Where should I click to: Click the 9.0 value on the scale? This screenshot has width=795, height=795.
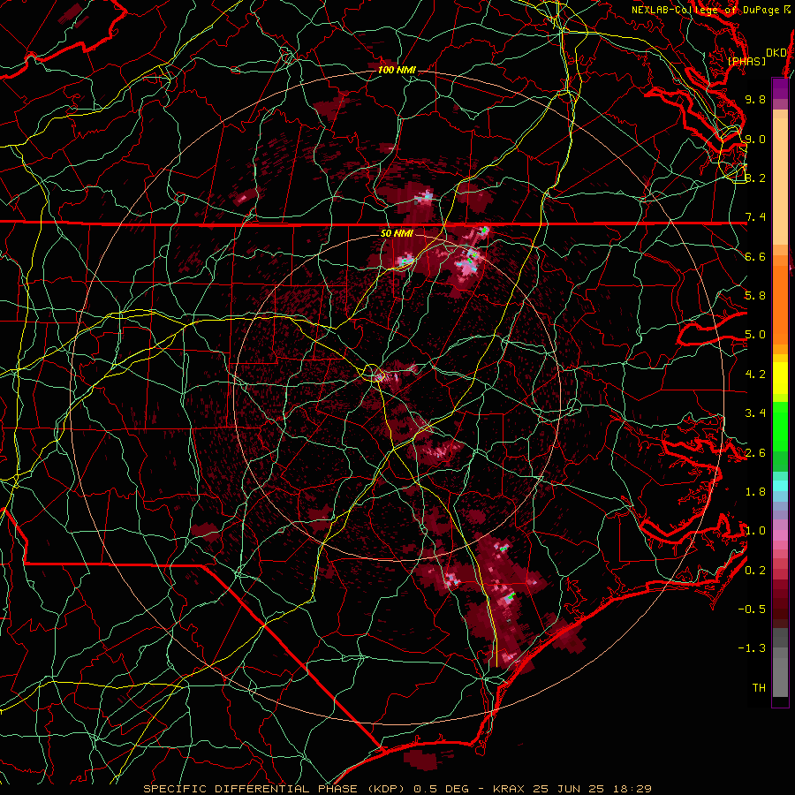tap(755, 140)
